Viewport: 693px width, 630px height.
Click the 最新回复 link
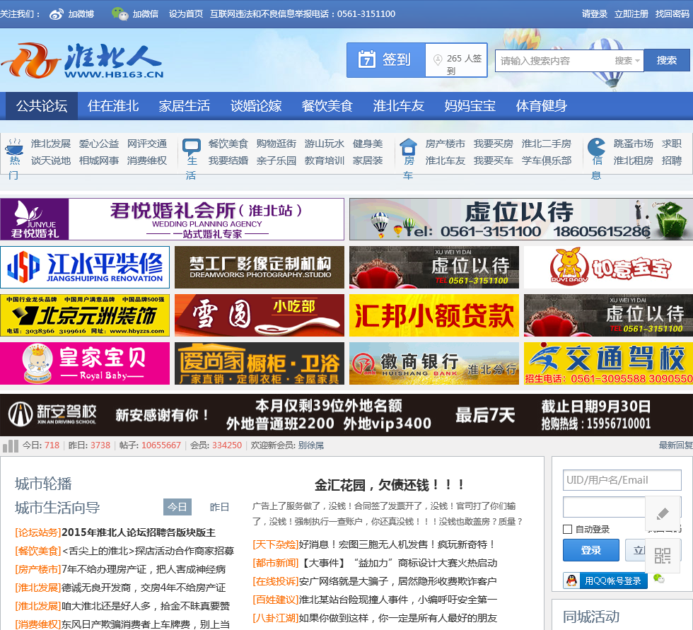point(676,445)
